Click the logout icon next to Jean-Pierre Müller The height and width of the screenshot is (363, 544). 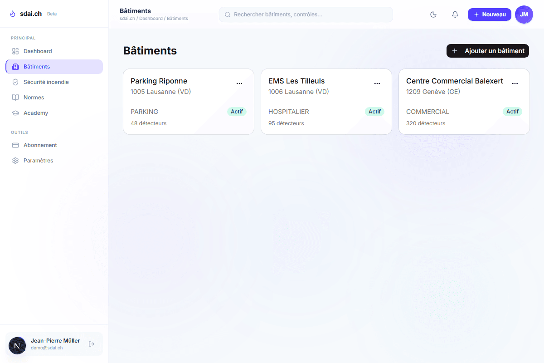92,343
